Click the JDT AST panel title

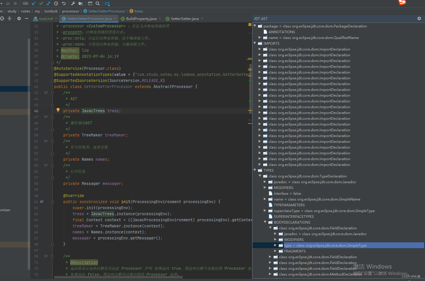[261, 18]
